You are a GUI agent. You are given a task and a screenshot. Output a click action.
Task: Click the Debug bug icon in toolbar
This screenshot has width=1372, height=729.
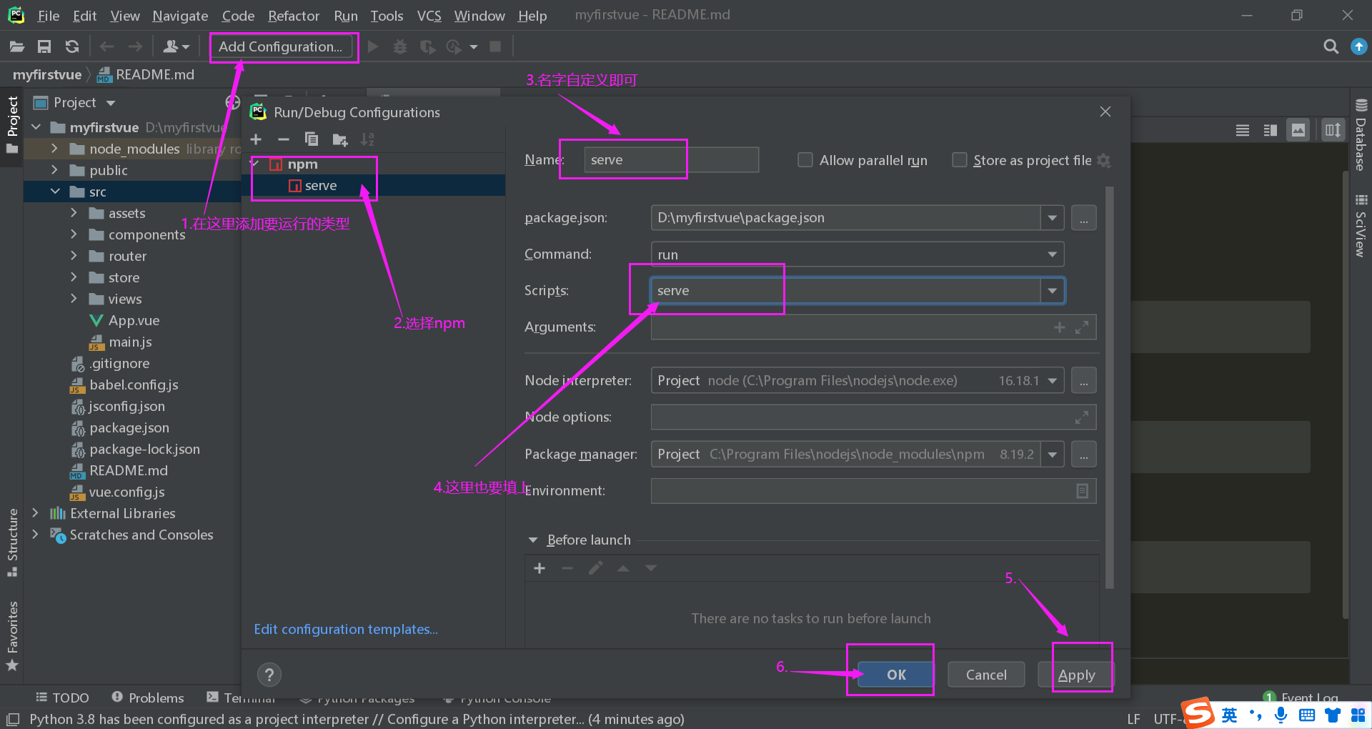point(400,46)
